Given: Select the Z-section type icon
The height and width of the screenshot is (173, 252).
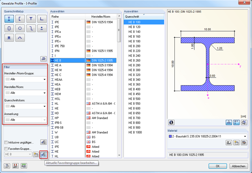Looking at the screenshot, I should tap(31, 29).
